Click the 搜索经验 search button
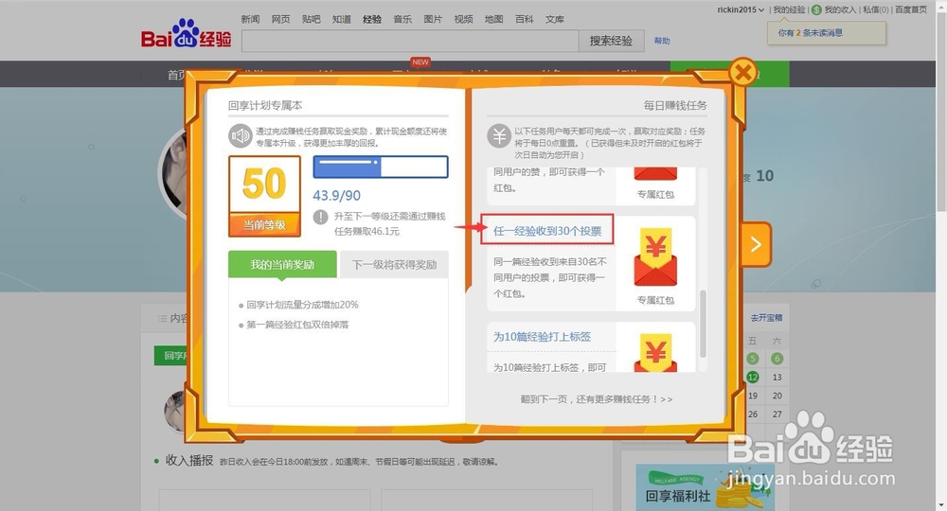 611,41
